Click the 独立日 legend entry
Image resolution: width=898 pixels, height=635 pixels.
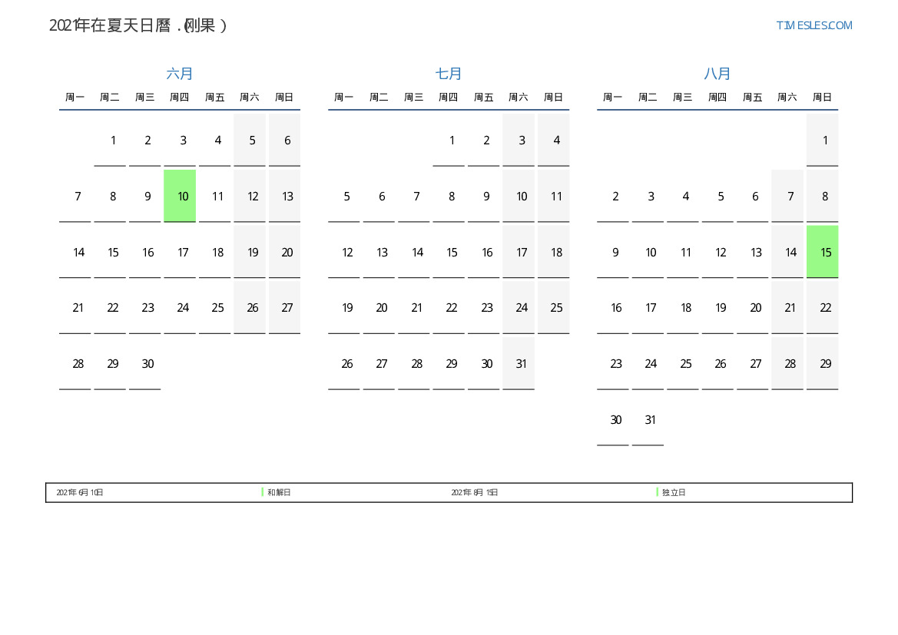[674, 492]
